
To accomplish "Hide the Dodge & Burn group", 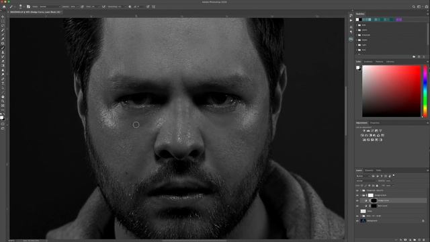I will coord(357,196).
